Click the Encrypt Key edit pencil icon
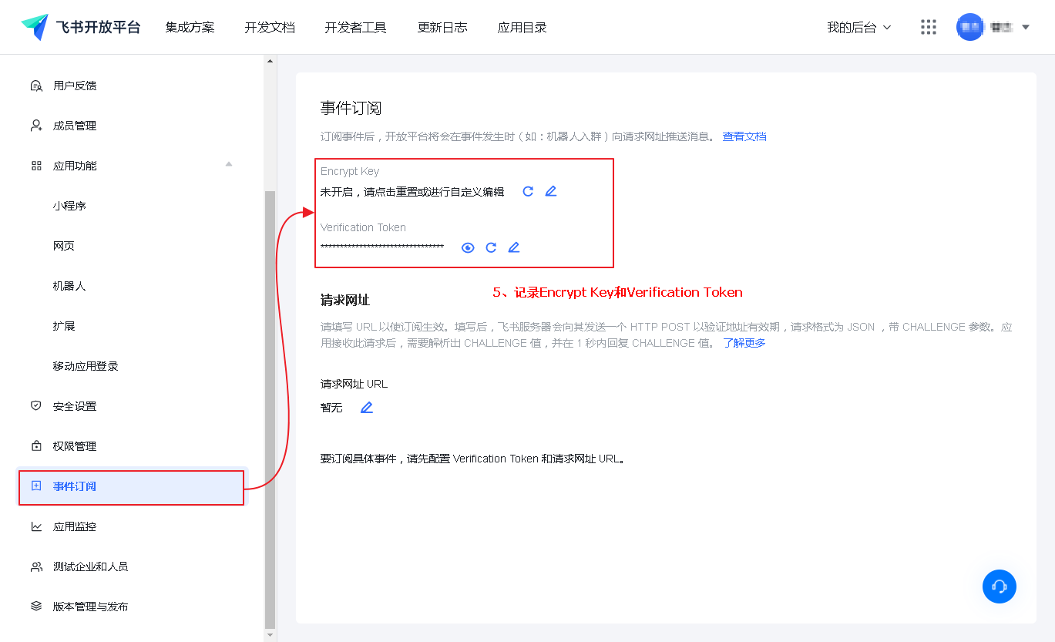Screen dimensions: 1055x642 pyautogui.click(x=551, y=191)
